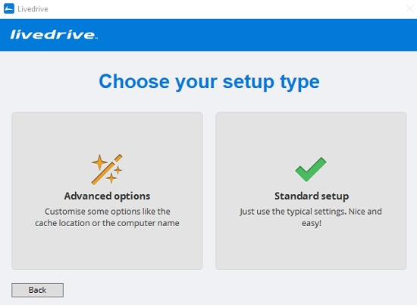
Task: Click the green checkmark icon
Action: pyautogui.click(x=311, y=169)
